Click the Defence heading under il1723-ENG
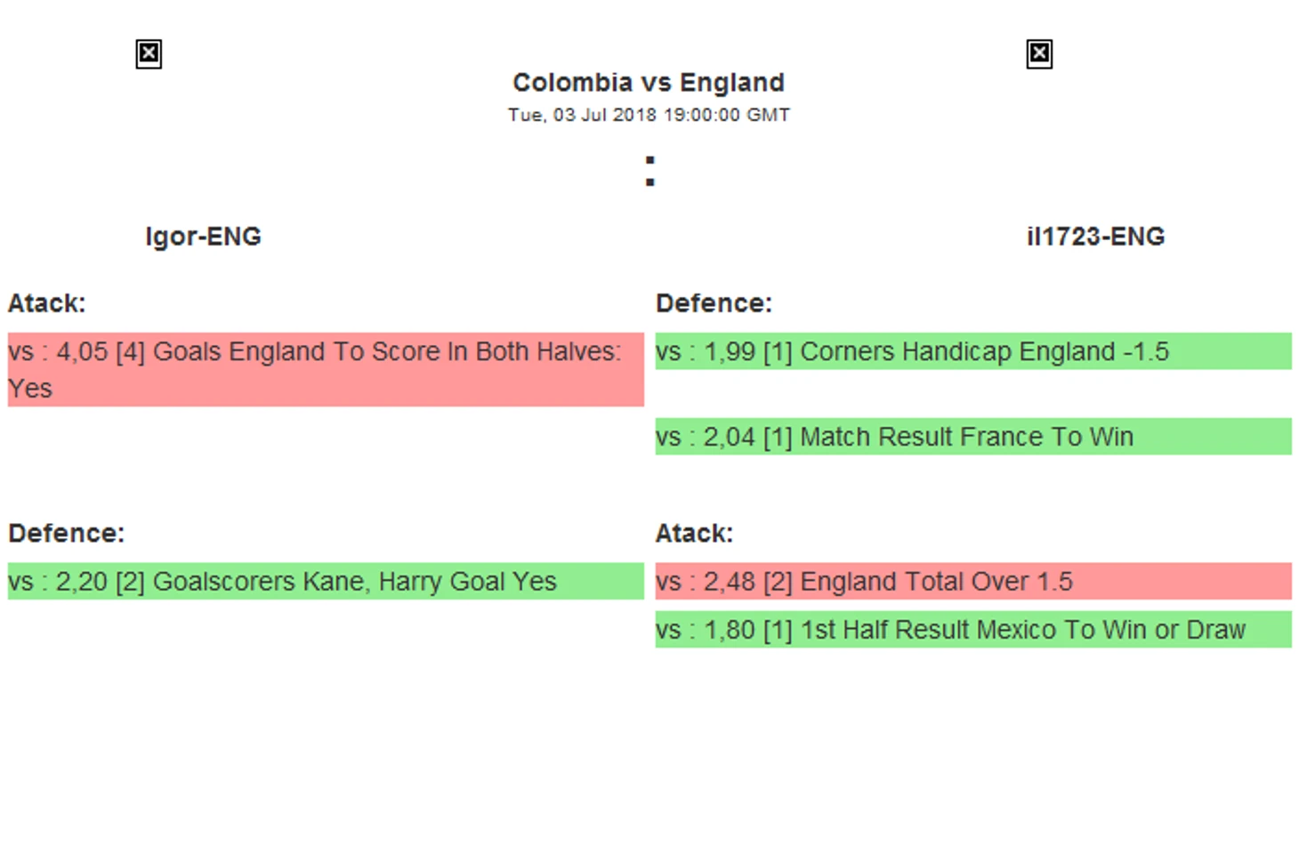 [714, 303]
